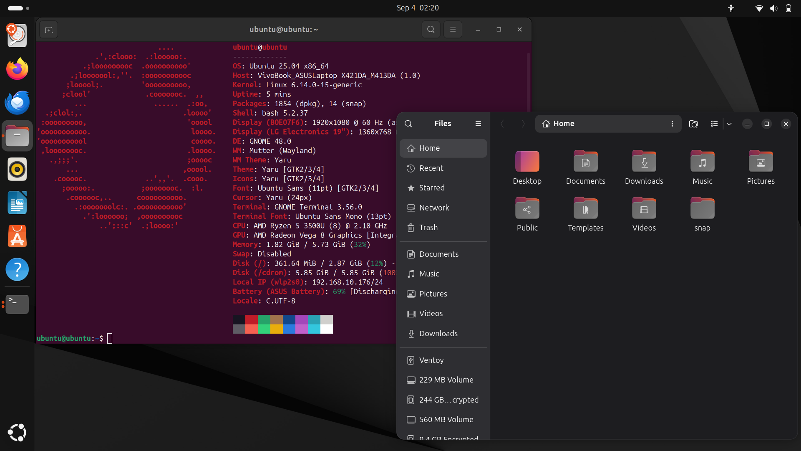Open the Help icon in the dock
Viewport: 801px width, 451px height.
(17, 269)
